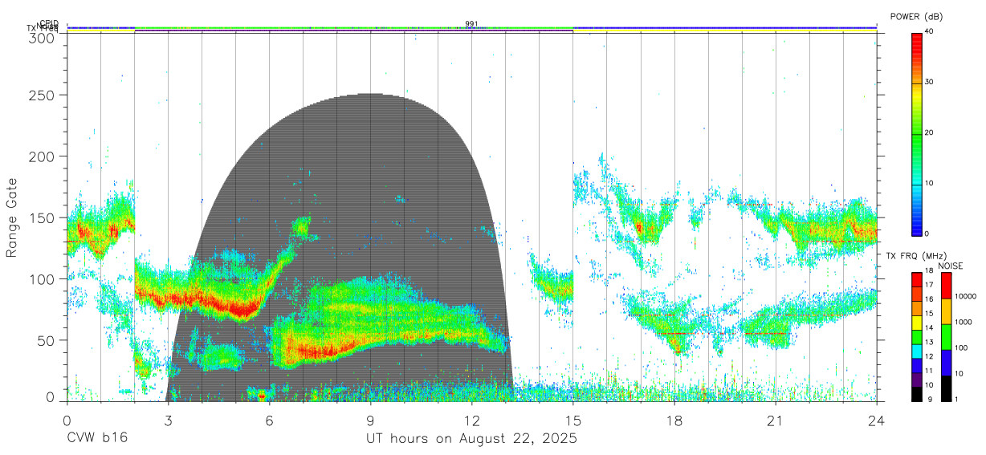The image size is (986, 455).
Task: Select the yellow segment of the TX FRQ bar
Action: tap(917, 323)
